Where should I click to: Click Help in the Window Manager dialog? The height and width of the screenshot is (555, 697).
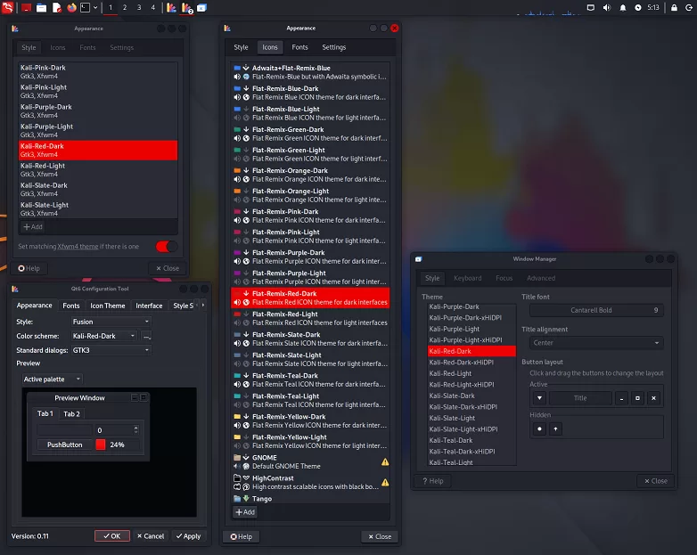(432, 481)
